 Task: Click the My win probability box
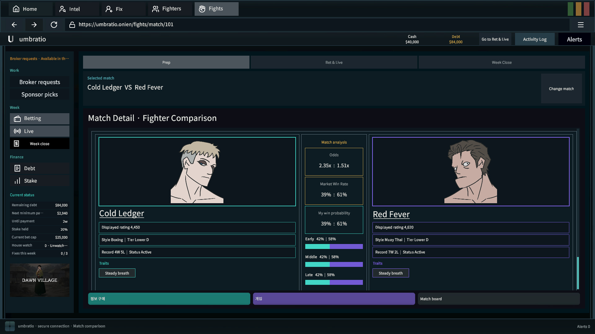click(x=334, y=220)
